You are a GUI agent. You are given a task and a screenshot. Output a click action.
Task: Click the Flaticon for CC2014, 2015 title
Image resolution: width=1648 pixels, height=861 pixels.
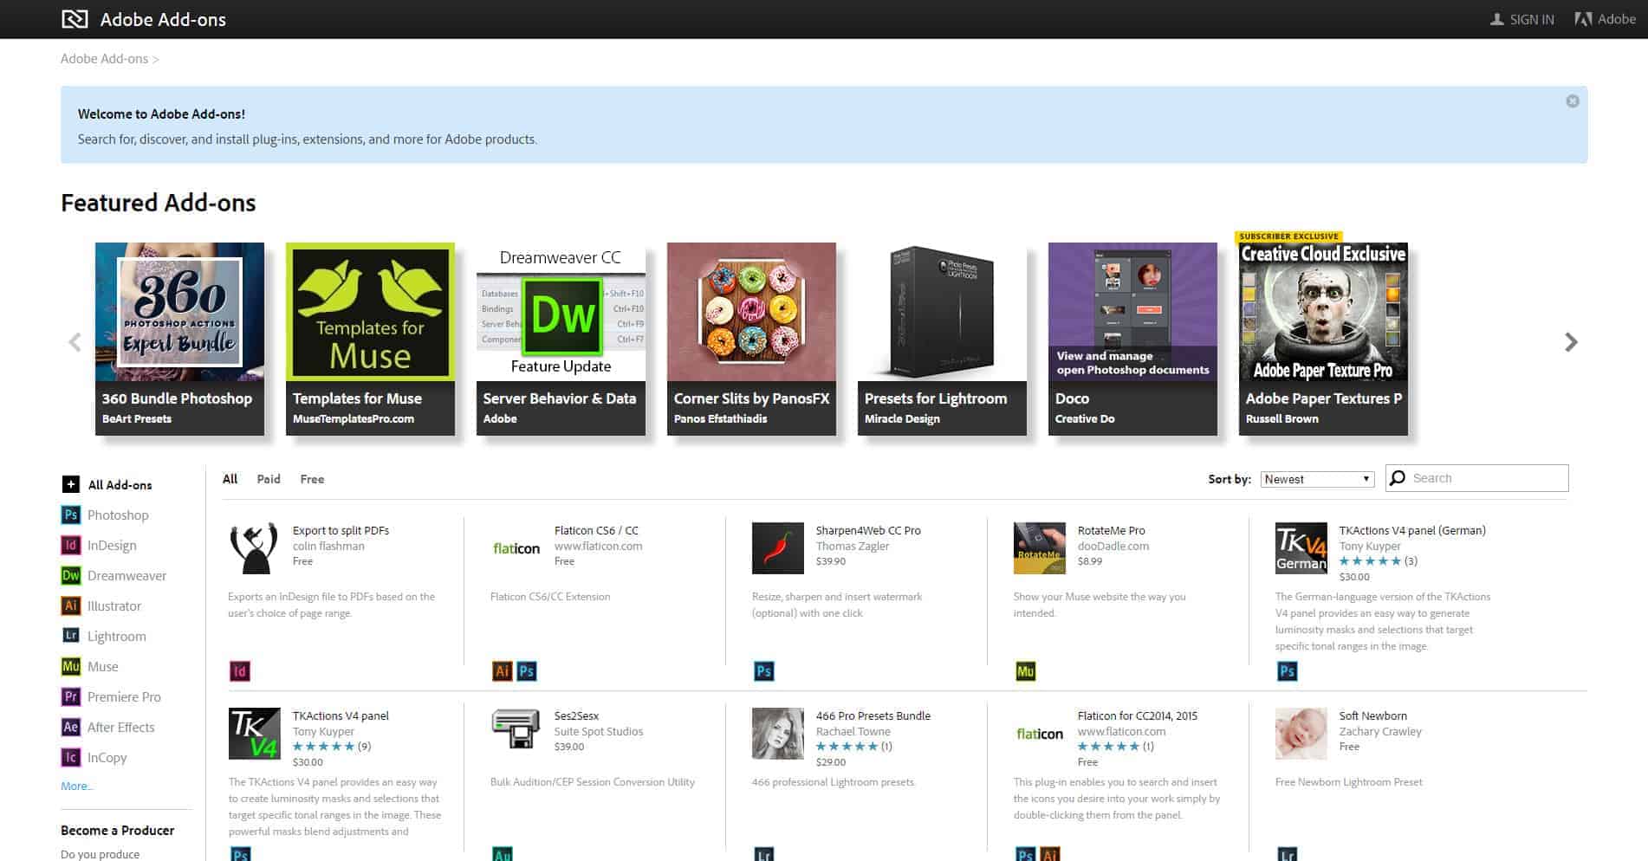click(x=1137, y=715)
